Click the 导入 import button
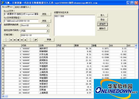 102,15
